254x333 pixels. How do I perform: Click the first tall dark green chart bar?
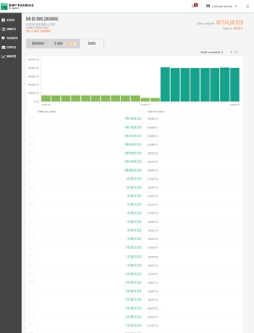pyautogui.click(x=165, y=85)
